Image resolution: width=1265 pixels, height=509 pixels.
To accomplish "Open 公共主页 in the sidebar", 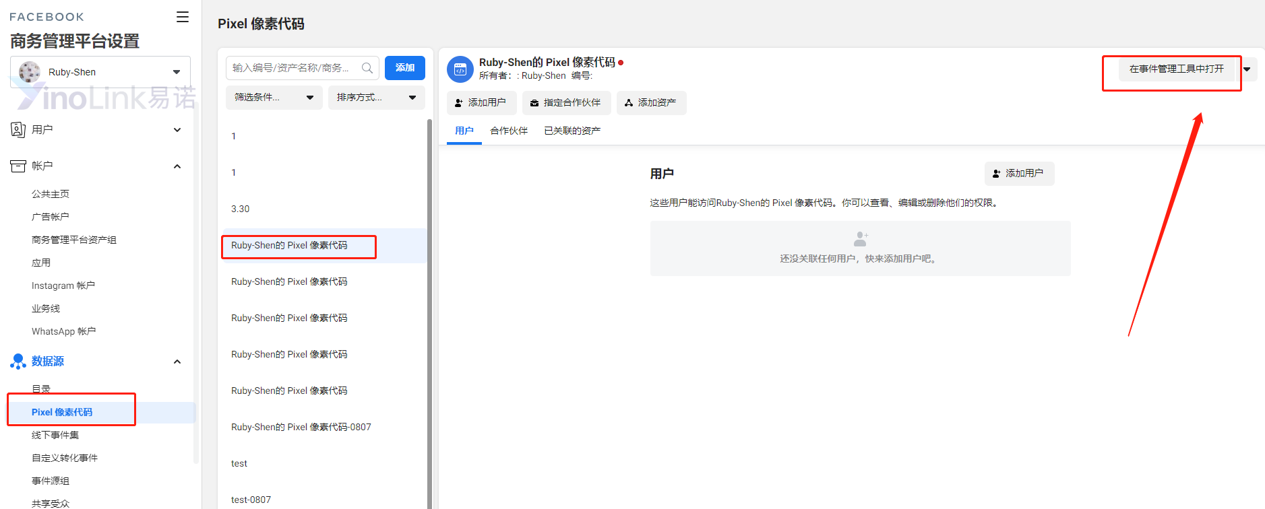I will coord(51,194).
